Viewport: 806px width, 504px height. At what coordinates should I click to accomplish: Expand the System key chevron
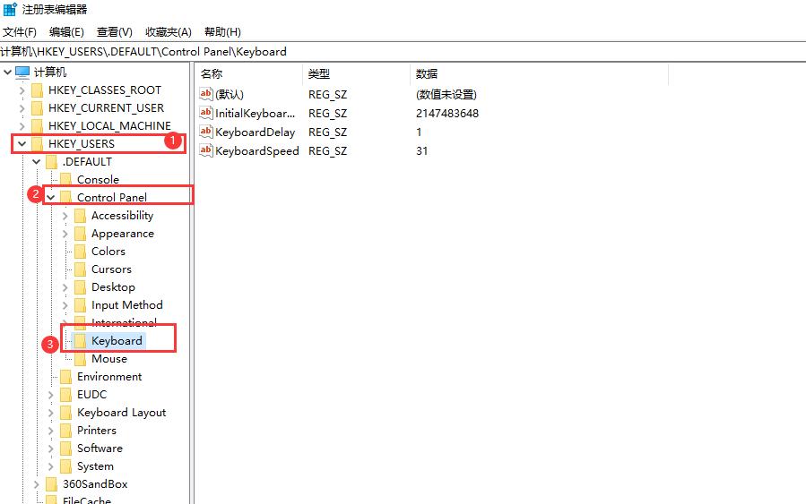(x=50, y=466)
